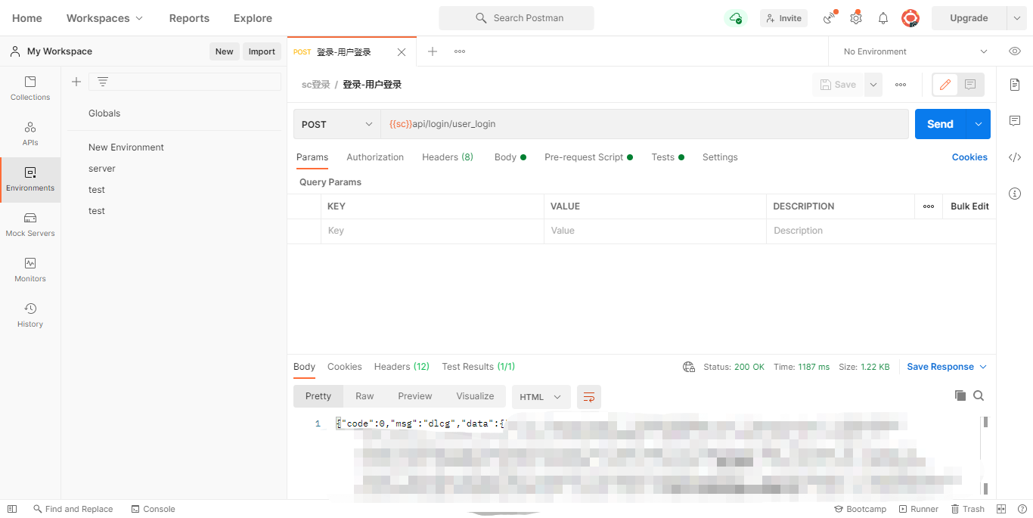Viewport: 1033px width, 518px height.
Task: Select the Preview response view
Action: coord(415,396)
